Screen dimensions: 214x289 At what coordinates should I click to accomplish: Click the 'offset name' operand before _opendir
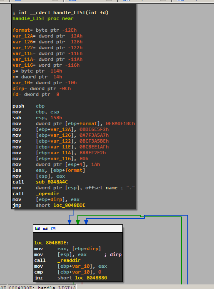click(x=101, y=188)
